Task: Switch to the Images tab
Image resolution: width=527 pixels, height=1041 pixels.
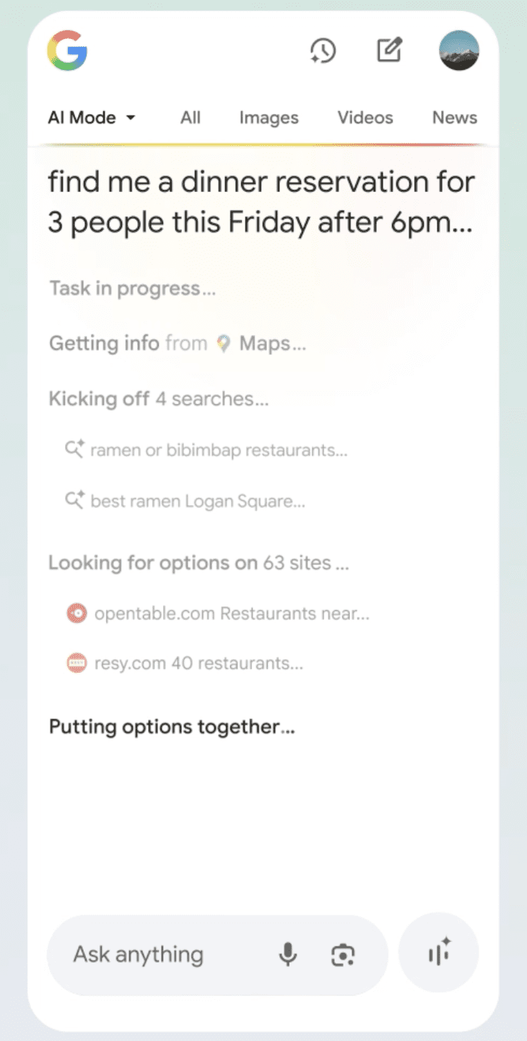Action: (x=269, y=118)
